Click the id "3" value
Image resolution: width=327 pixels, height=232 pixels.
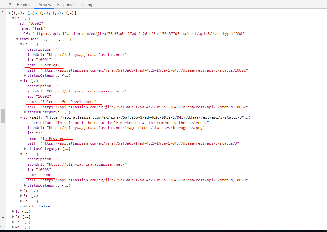[x=39, y=133]
